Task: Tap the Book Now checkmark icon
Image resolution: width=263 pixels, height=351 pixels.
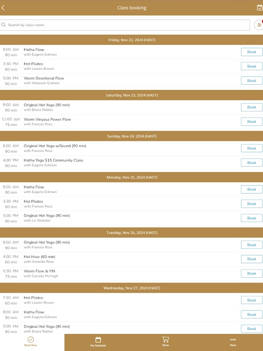Action: click(x=31, y=340)
